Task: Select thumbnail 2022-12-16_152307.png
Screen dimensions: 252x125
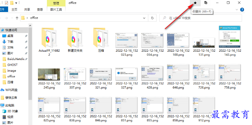Action: (75, 79)
